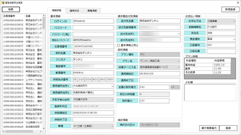Click the customer list horizontal scrollbar thumb
241x135 pixels.
click(19, 131)
